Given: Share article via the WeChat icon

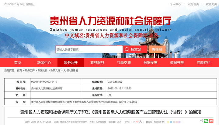Looking at the screenshot, I should (x=206, y=121).
